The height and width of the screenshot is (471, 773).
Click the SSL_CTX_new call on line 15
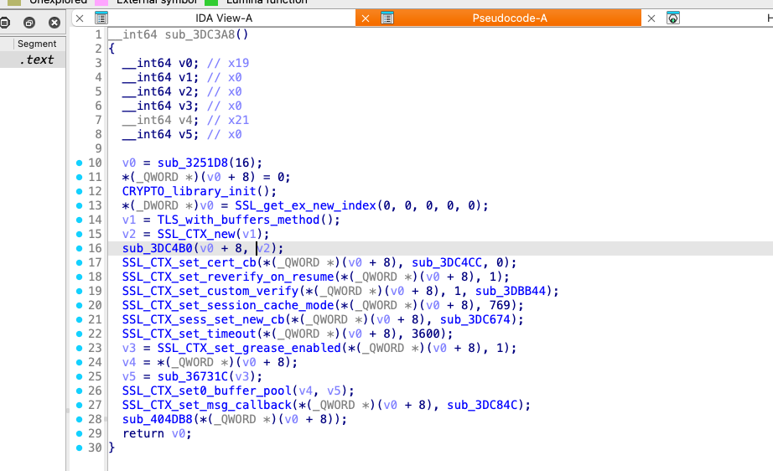point(196,234)
